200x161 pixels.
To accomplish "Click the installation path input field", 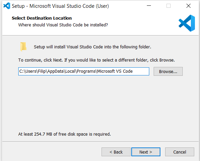I will coord(84,71).
